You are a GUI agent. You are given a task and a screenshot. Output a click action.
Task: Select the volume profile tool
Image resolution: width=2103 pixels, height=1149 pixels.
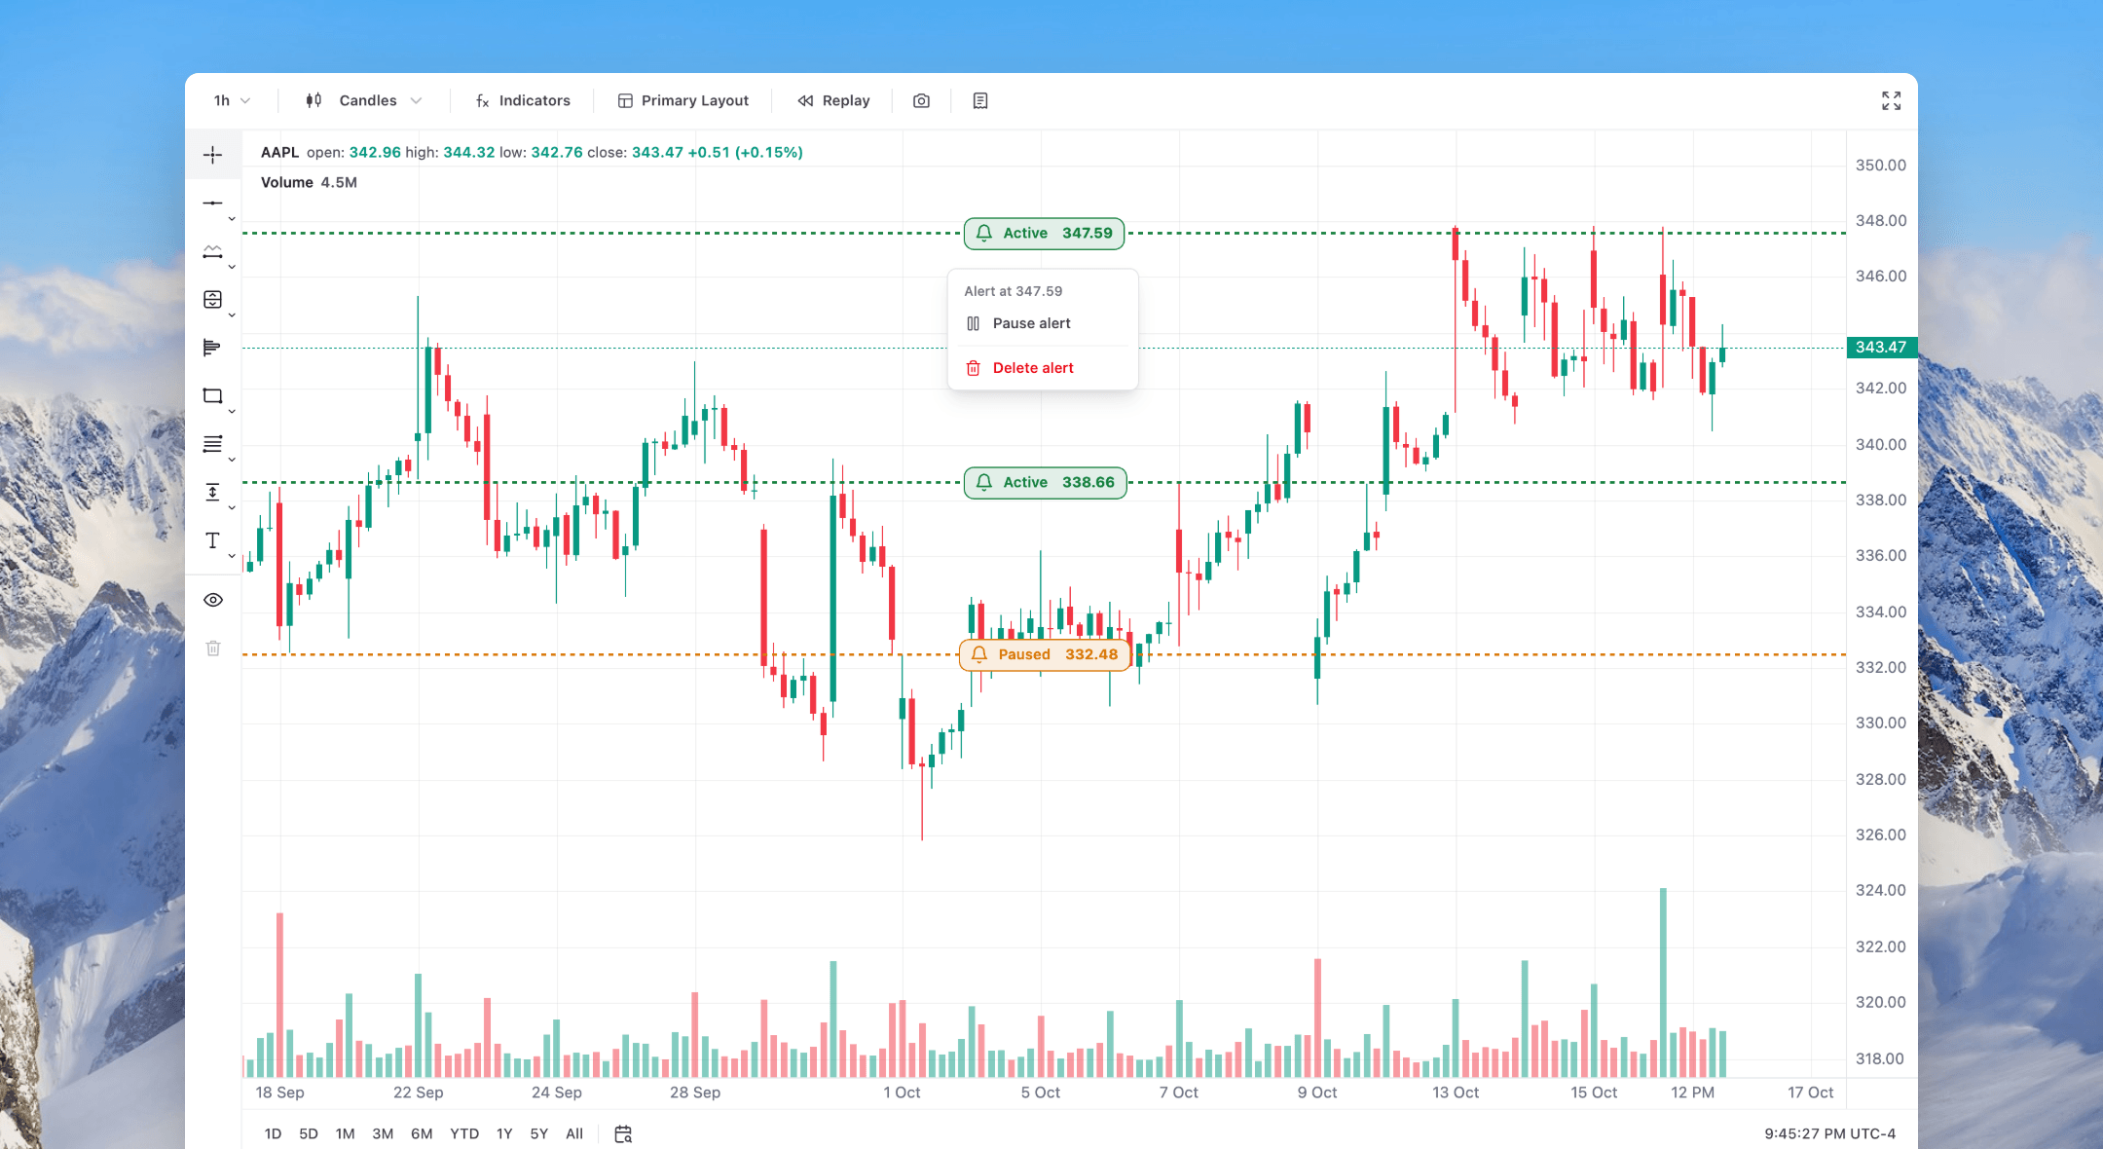212,348
